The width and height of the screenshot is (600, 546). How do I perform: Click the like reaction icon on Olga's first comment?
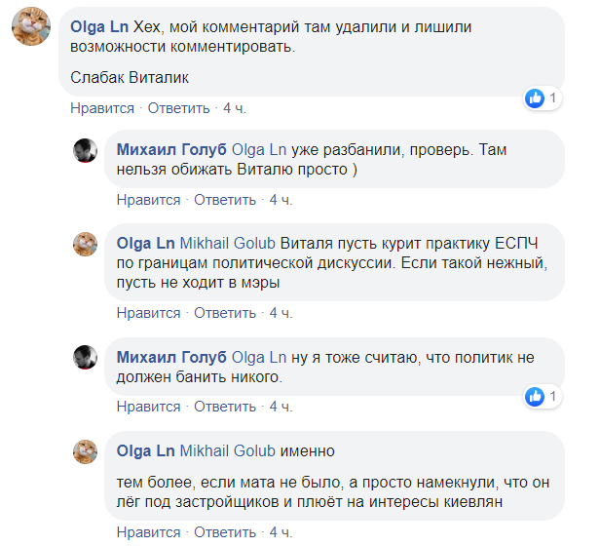click(535, 98)
